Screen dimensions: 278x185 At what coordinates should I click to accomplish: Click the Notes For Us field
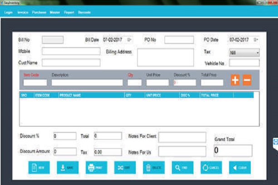pyautogui.click(x=182, y=151)
